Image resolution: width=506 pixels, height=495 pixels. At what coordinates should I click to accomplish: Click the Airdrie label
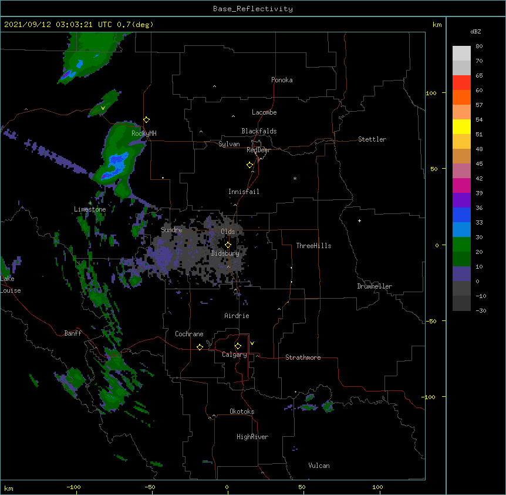[x=237, y=316]
